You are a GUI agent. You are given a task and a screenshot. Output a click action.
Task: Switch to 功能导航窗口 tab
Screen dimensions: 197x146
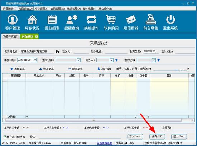tap(11, 36)
